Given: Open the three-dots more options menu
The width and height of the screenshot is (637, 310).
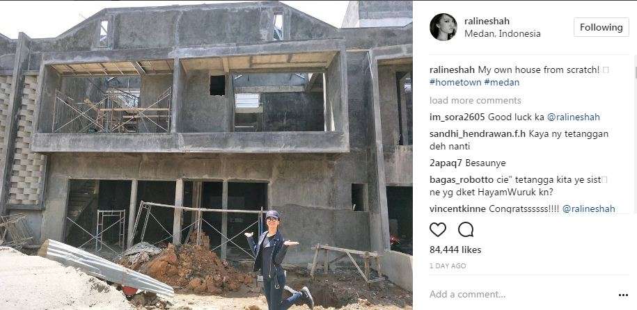Looking at the screenshot, I should point(623,295).
